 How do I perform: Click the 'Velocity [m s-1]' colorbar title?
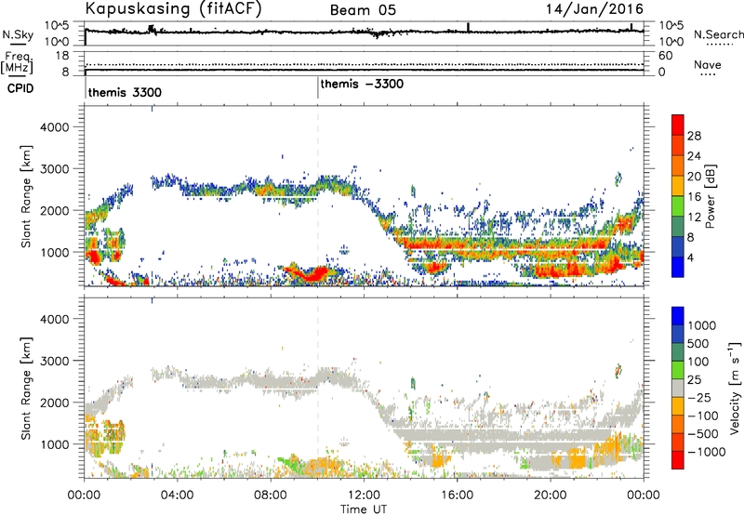point(735,388)
